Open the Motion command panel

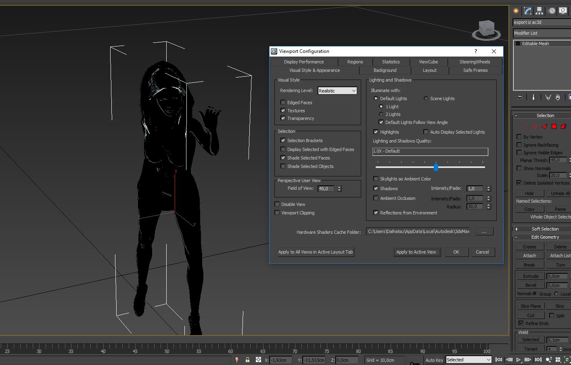(552, 11)
